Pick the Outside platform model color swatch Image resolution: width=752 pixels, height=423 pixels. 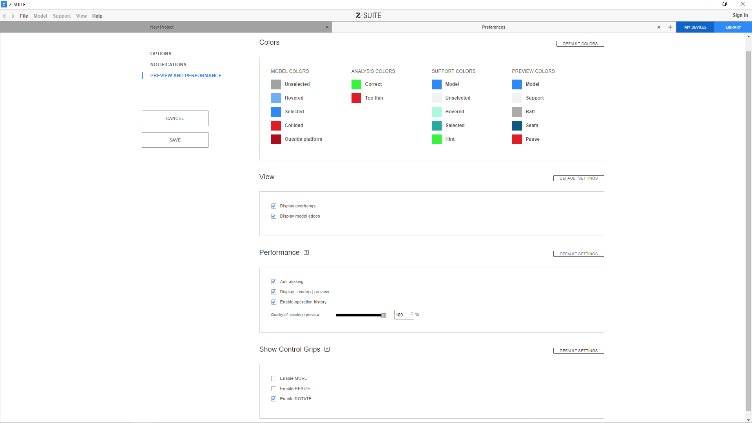pyautogui.click(x=276, y=139)
